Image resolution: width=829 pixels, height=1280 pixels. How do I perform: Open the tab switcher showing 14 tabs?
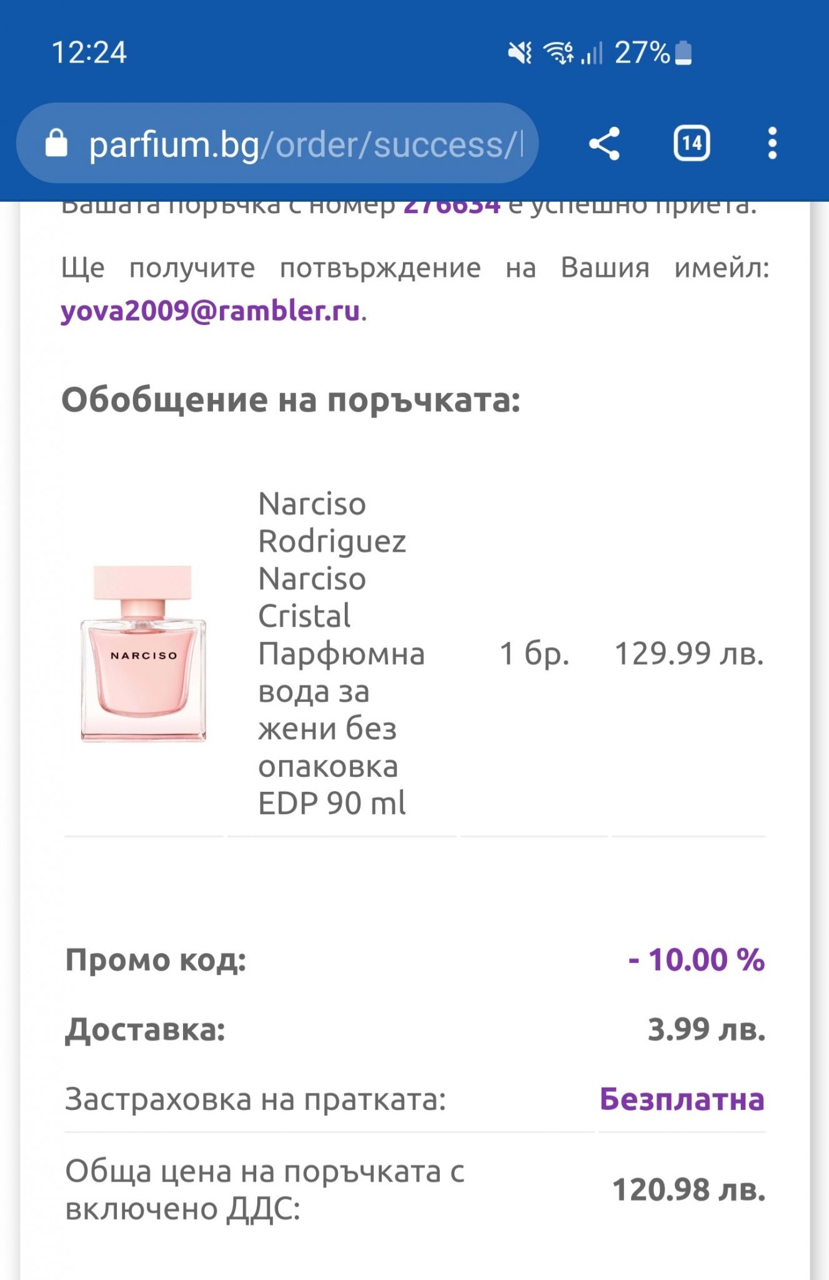(692, 144)
